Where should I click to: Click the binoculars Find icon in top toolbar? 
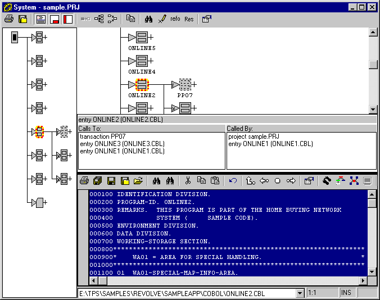[x=149, y=19]
